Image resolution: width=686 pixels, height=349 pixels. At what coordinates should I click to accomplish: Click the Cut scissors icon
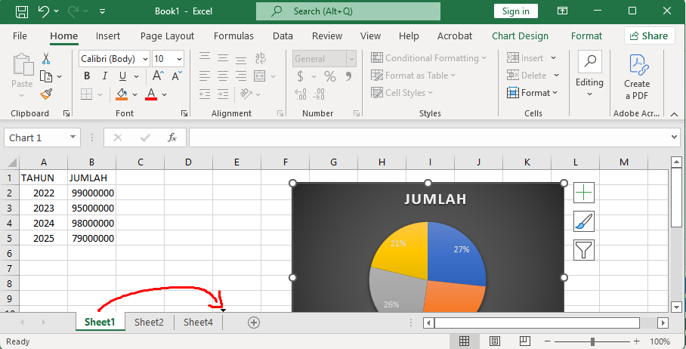pos(46,58)
